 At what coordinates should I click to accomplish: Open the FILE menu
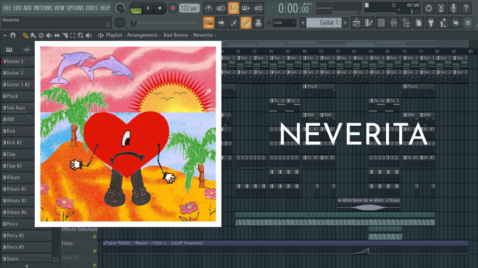tap(7, 8)
